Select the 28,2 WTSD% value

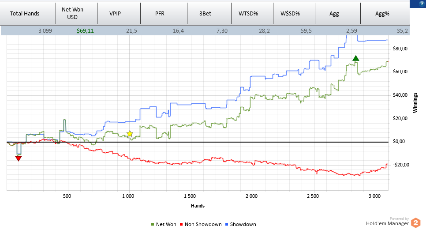264,31
